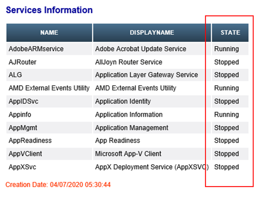Select the NAME column header
262x197 pixels.
pyautogui.click(x=49, y=33)
